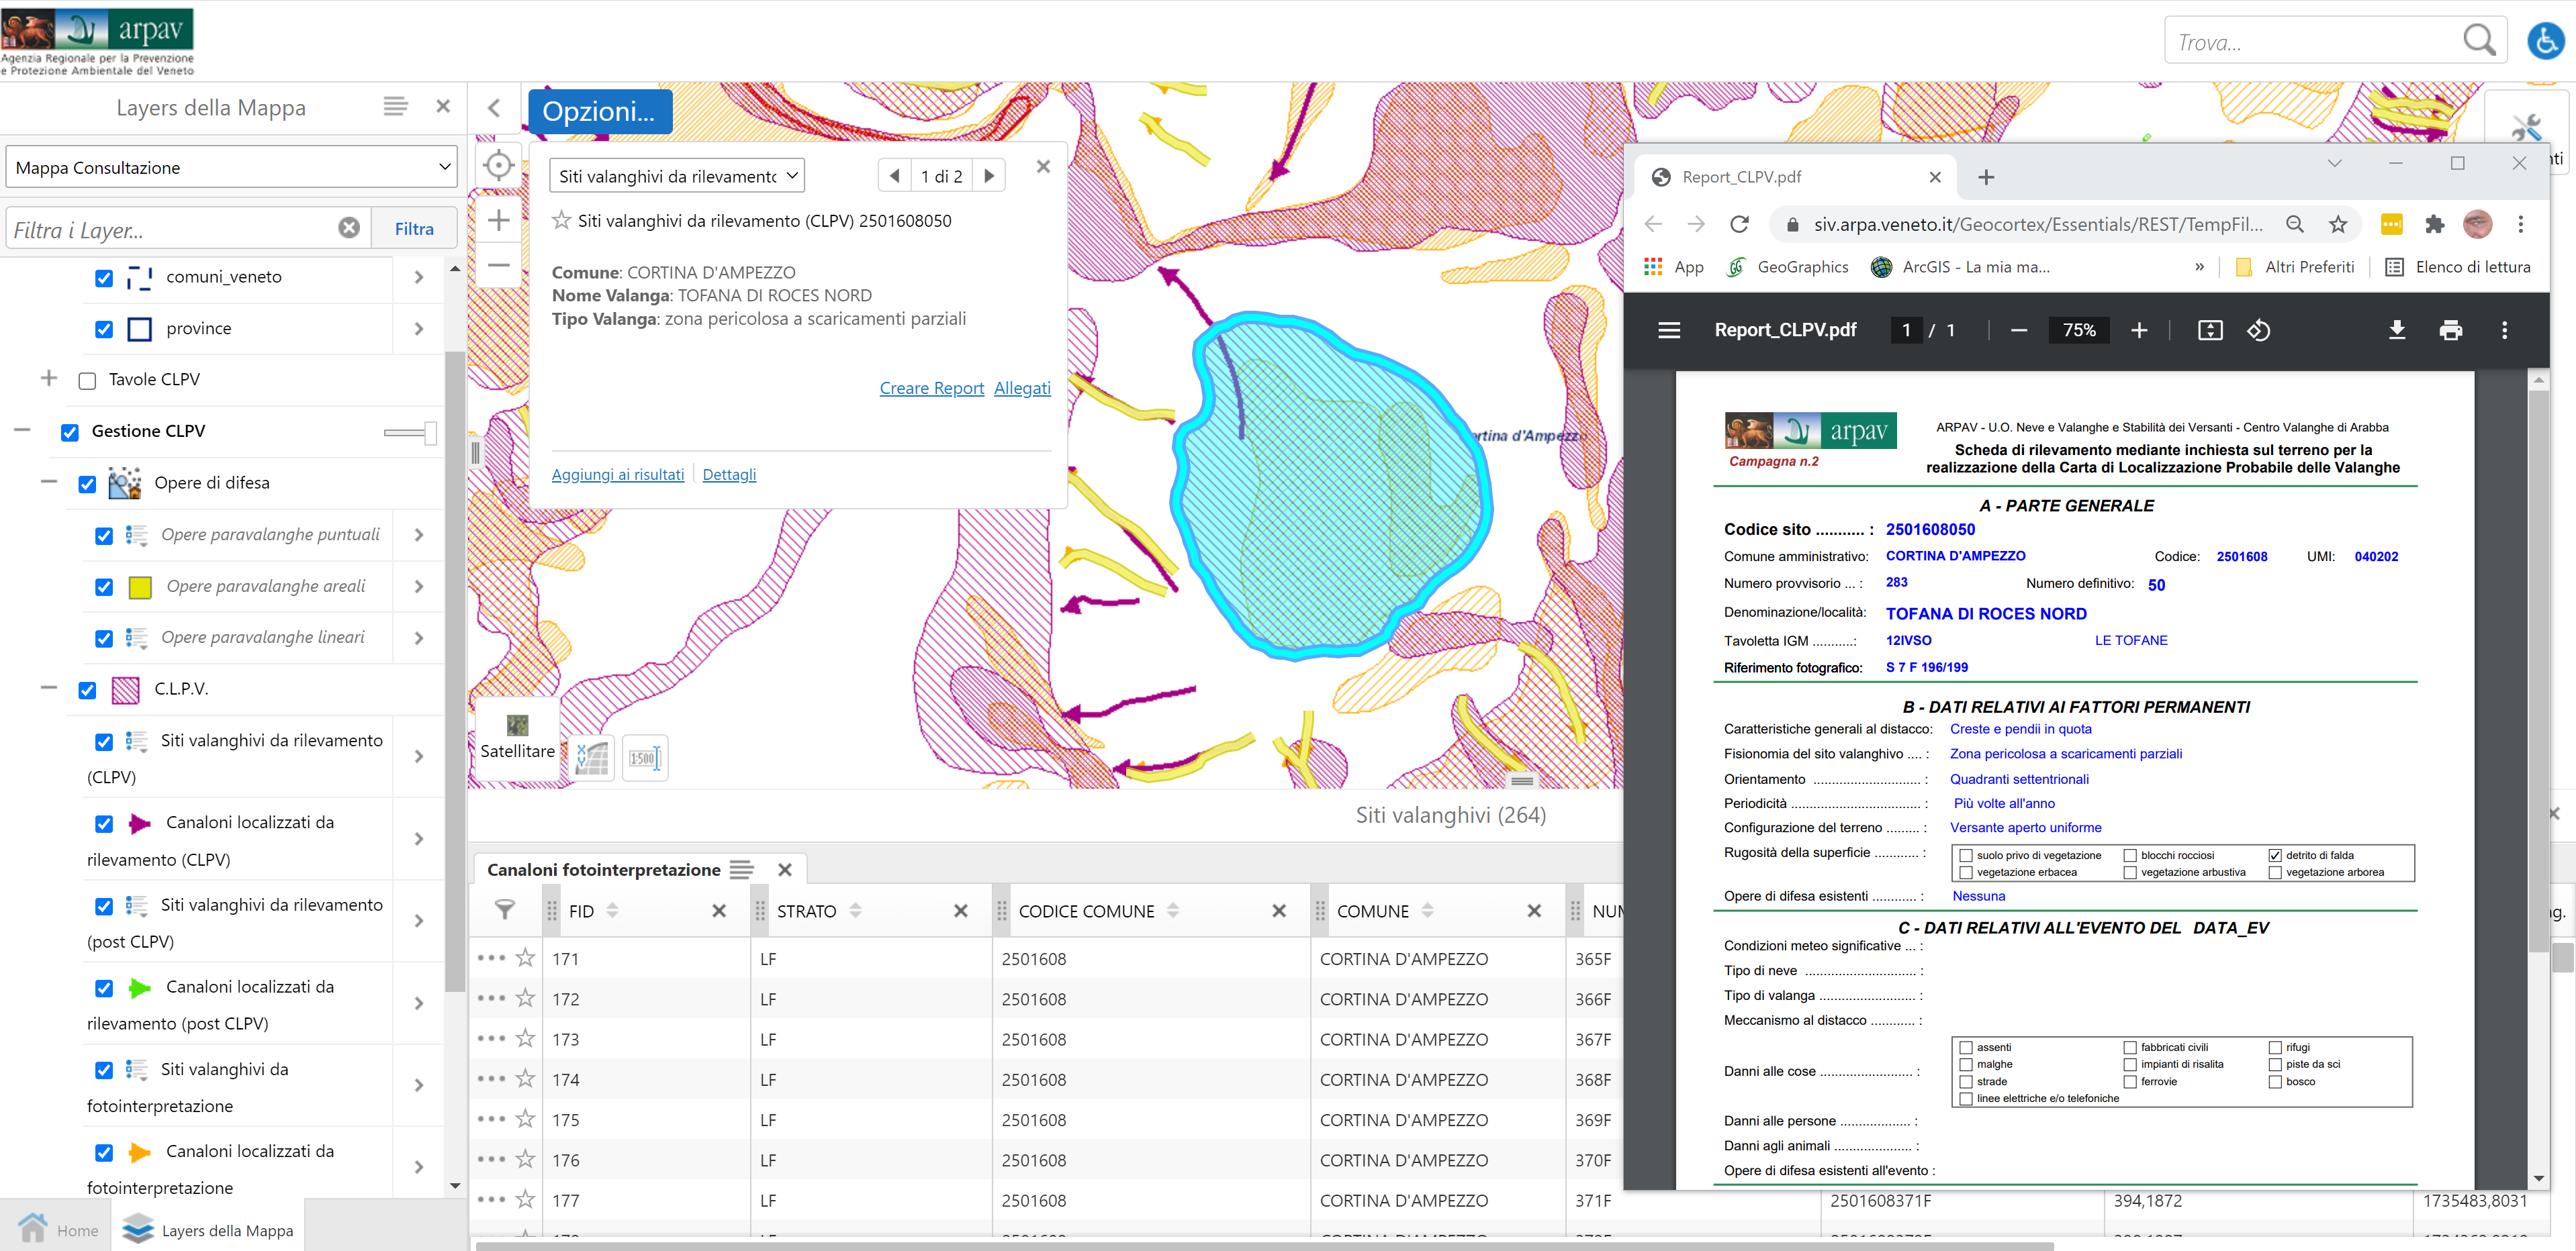Toggle Gestione CLPV group checkbox

tap(70, 432)
